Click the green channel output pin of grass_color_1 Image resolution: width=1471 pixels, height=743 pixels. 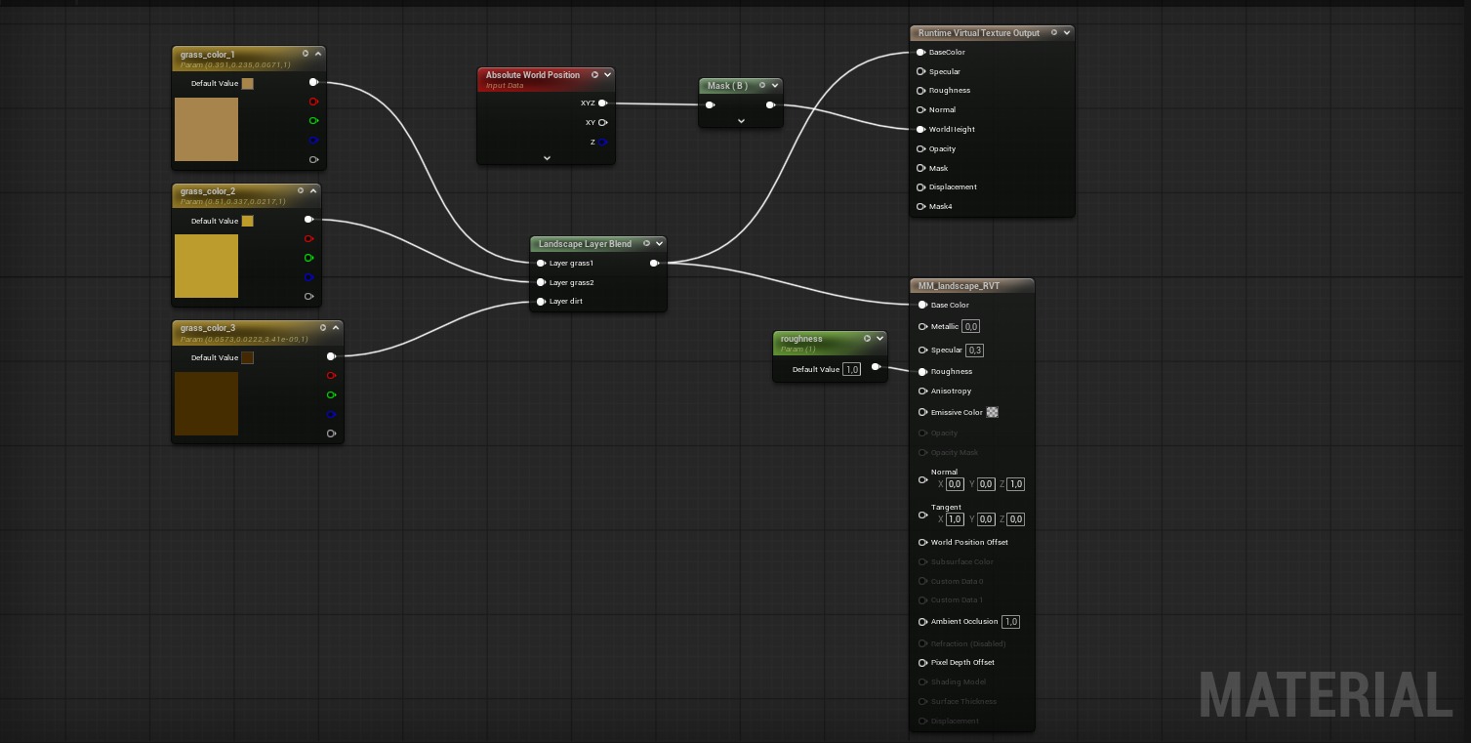tap(313, 121)
